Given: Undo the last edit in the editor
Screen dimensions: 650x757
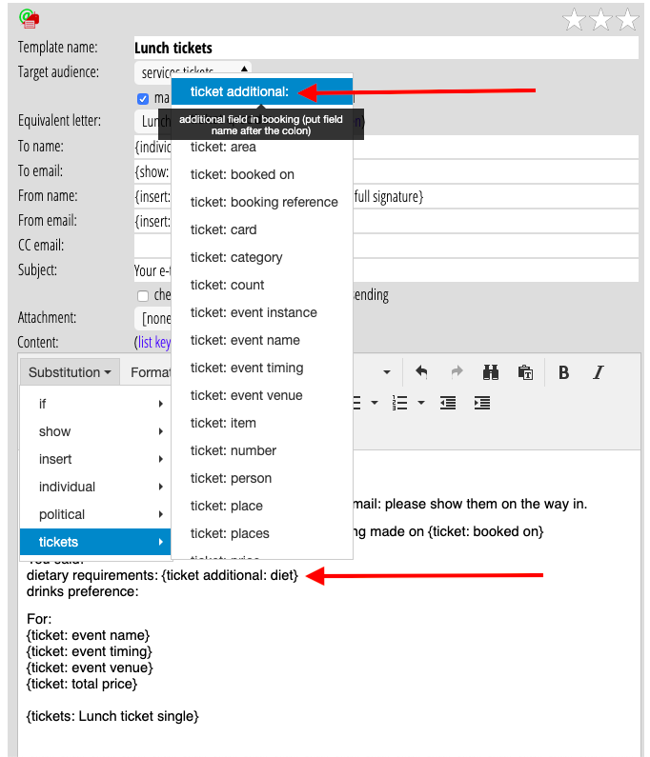Looking at the screenshot, I should pos(421,372).
